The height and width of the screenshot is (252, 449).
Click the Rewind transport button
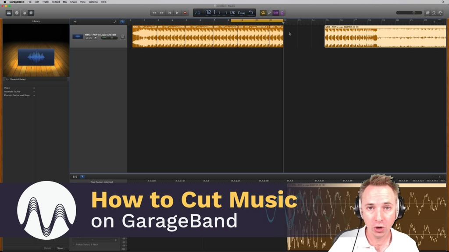[x=154, y=13]
